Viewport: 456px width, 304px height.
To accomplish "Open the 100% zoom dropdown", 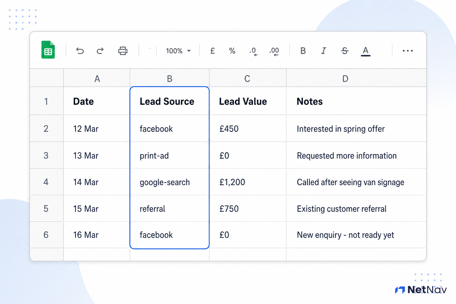I will [x=178, y=51].
